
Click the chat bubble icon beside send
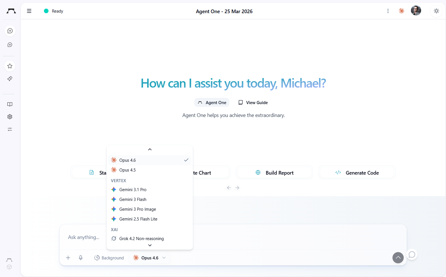click(x=412, y=255)
